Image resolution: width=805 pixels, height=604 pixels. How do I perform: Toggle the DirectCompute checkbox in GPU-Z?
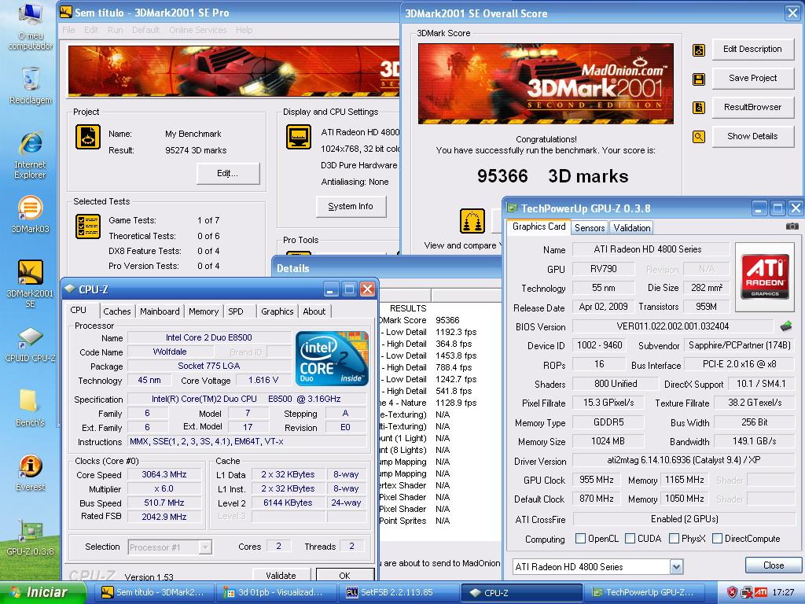(x=718, y=538)
